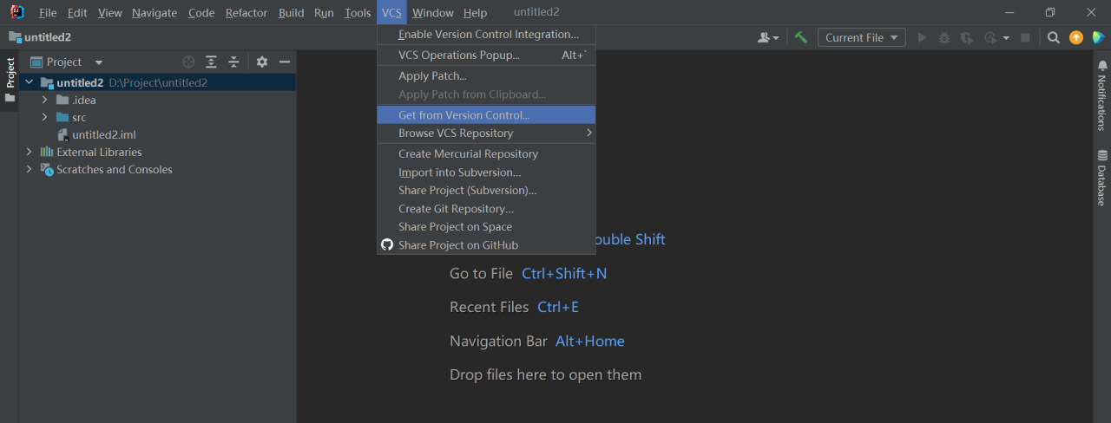This screenshot has width=1111, height=423.
Task: Expand External Libraries node
Action: (29, 152)
